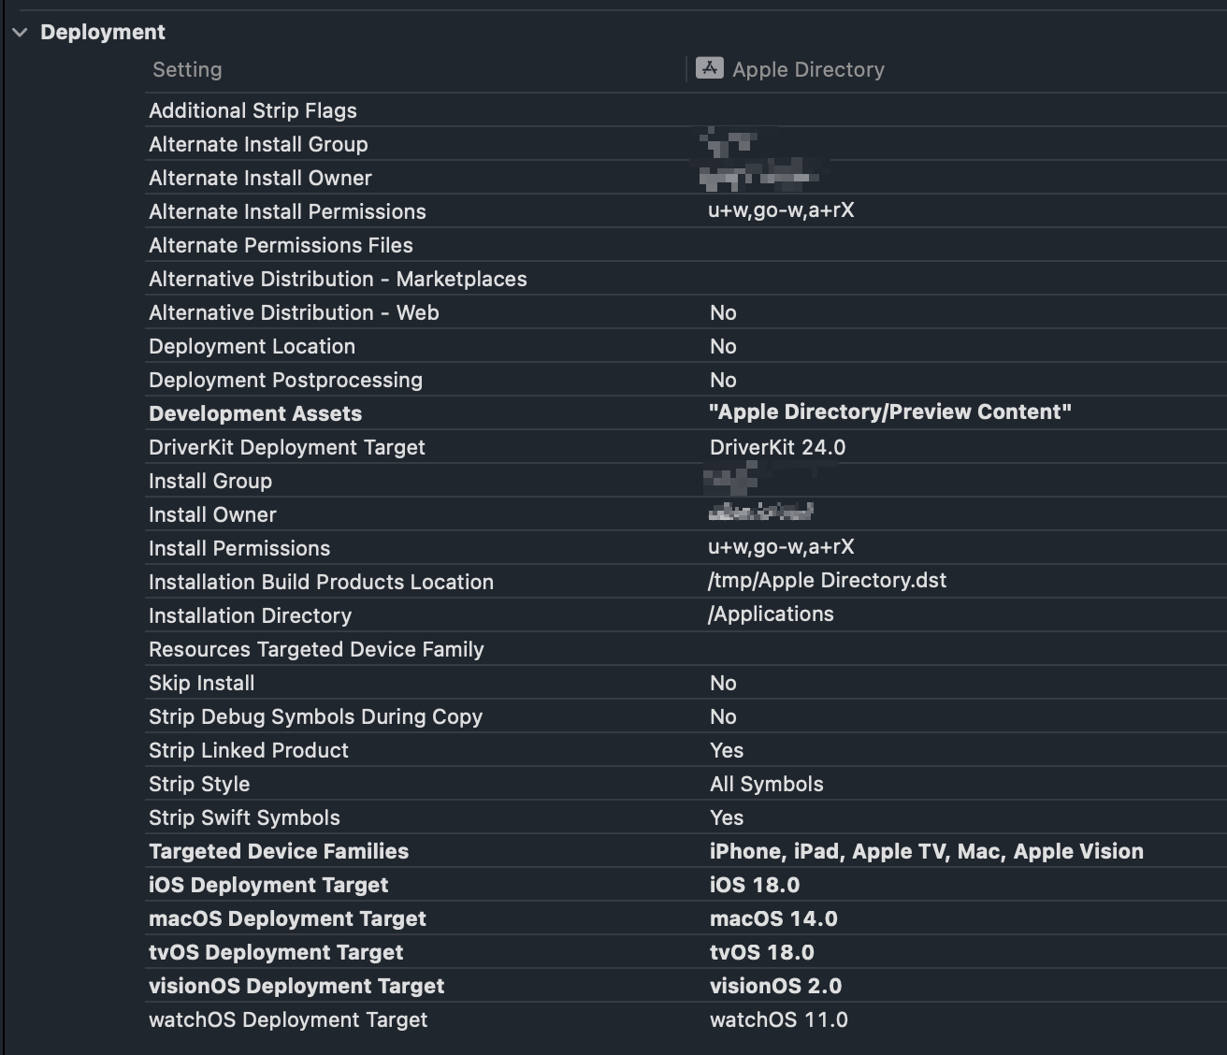Select the tvOS Deployment Target setting
1227x1055 pixels.
[276, 952]
